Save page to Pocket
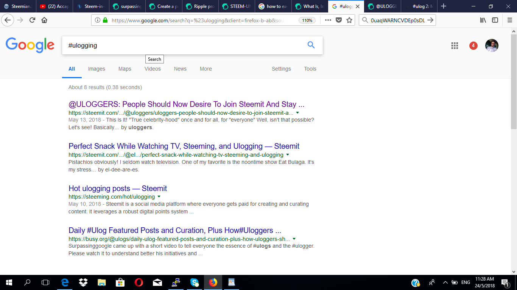This screenshot has height=290, width=517. (339, 20)
